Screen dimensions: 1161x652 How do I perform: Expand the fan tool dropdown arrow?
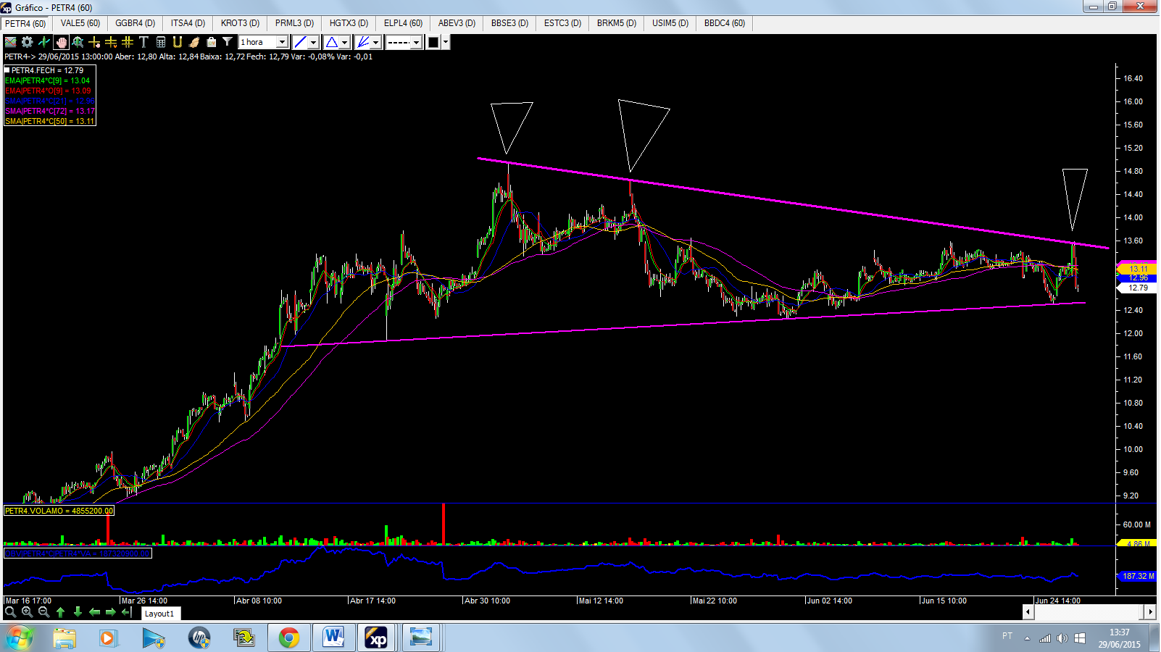coord(376,42)
